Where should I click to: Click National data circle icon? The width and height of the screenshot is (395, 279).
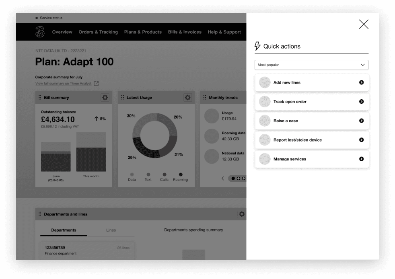click(212, 156)
